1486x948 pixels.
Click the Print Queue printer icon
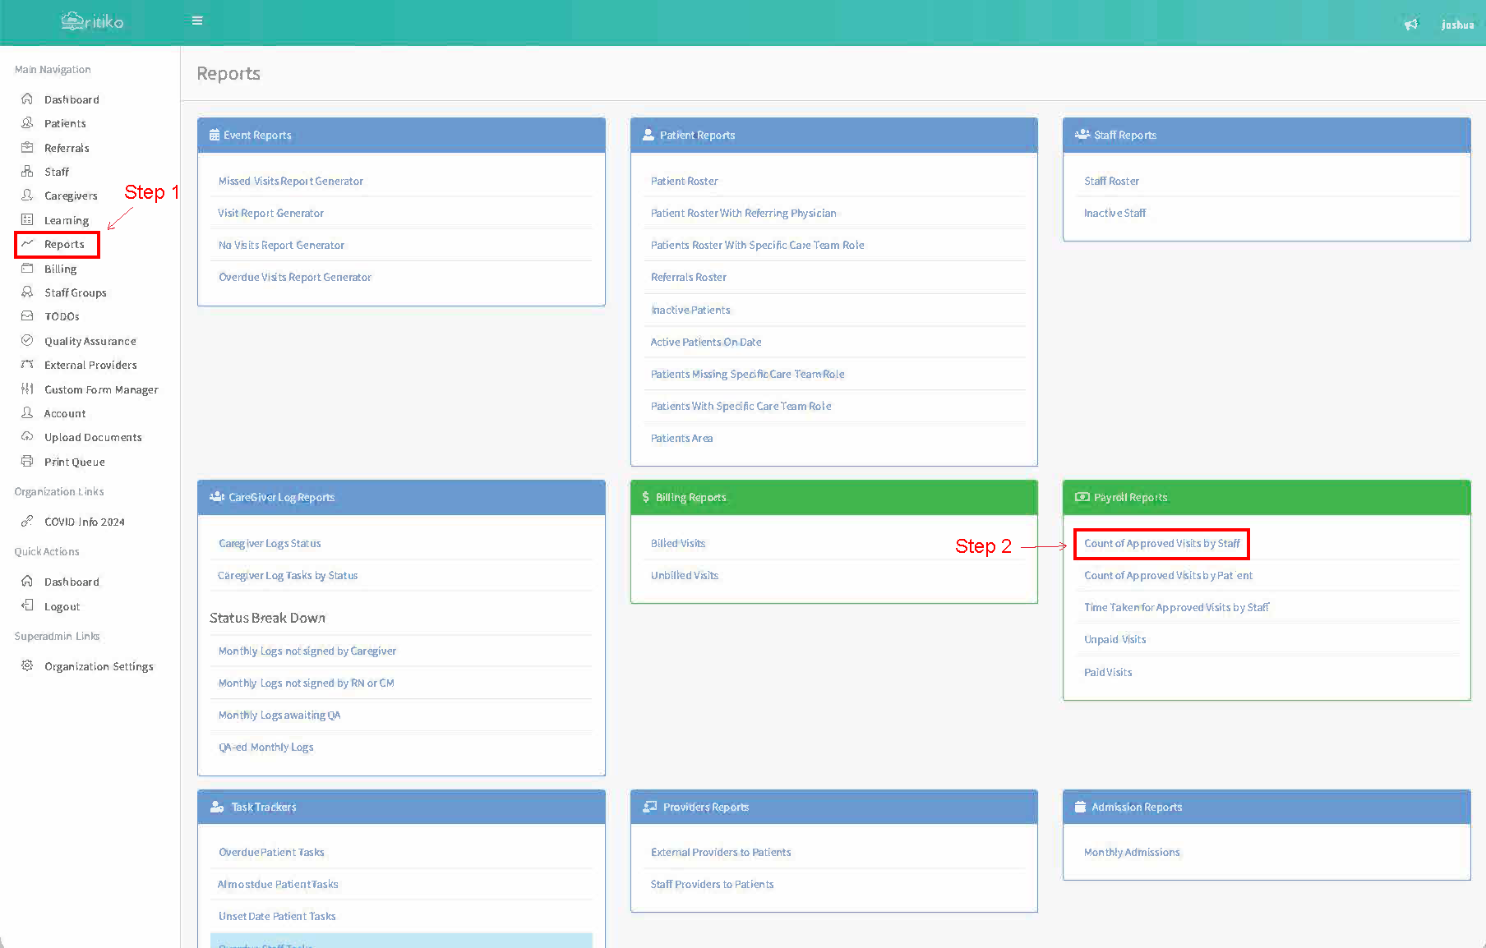[x=27, y=462]
